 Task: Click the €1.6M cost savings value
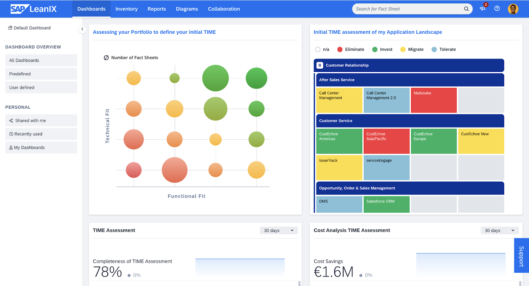(334, 272)
